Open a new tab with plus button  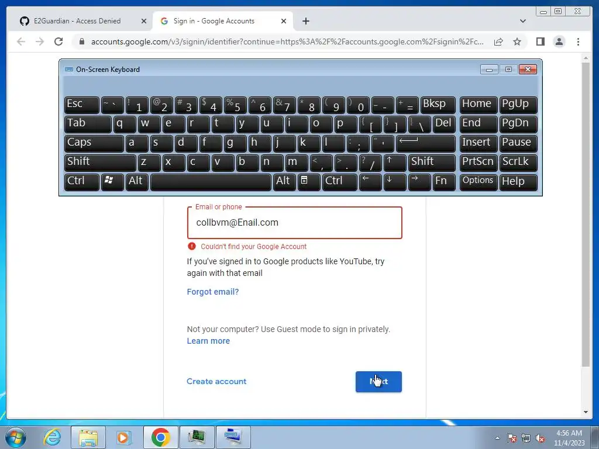pyautogui.click(x=305, y=21)
